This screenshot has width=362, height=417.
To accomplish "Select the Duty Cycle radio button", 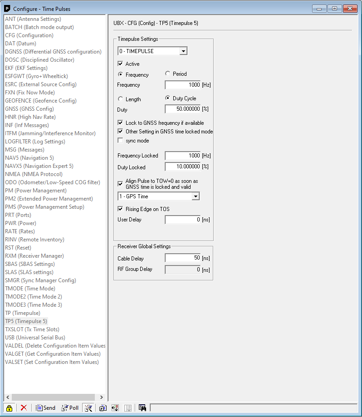I will coord(167,98).
